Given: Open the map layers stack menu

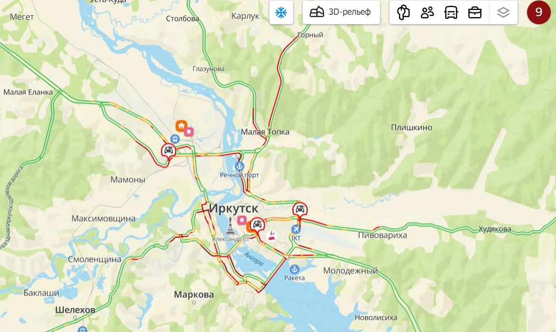Looking at the screenshot, I should tap(503, 13).
